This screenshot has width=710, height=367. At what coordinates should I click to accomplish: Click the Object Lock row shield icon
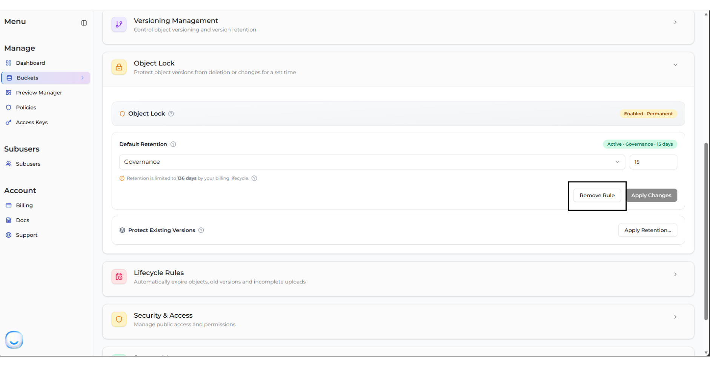coord(122,114)
